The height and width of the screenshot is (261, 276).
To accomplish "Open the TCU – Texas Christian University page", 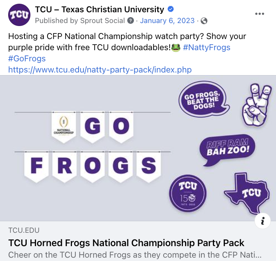I will [99, 9].
